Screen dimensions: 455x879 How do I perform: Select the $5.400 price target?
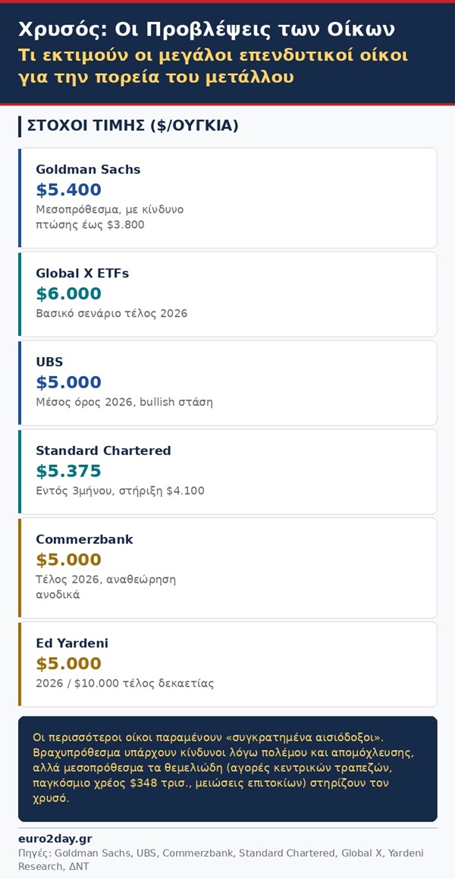coord(68,190)
